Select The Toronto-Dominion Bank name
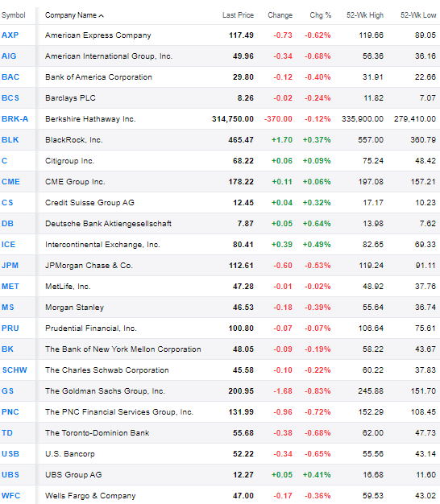Viewport: 440px width, 504px height. [x=98, y=432]
